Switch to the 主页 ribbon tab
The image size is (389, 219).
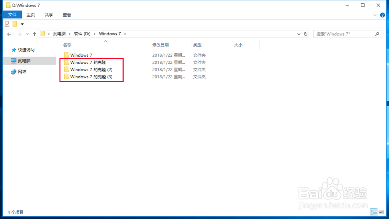pos(30,15)
